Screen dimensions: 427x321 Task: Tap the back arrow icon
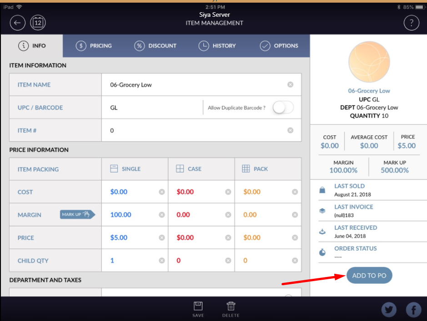[17, 23]
